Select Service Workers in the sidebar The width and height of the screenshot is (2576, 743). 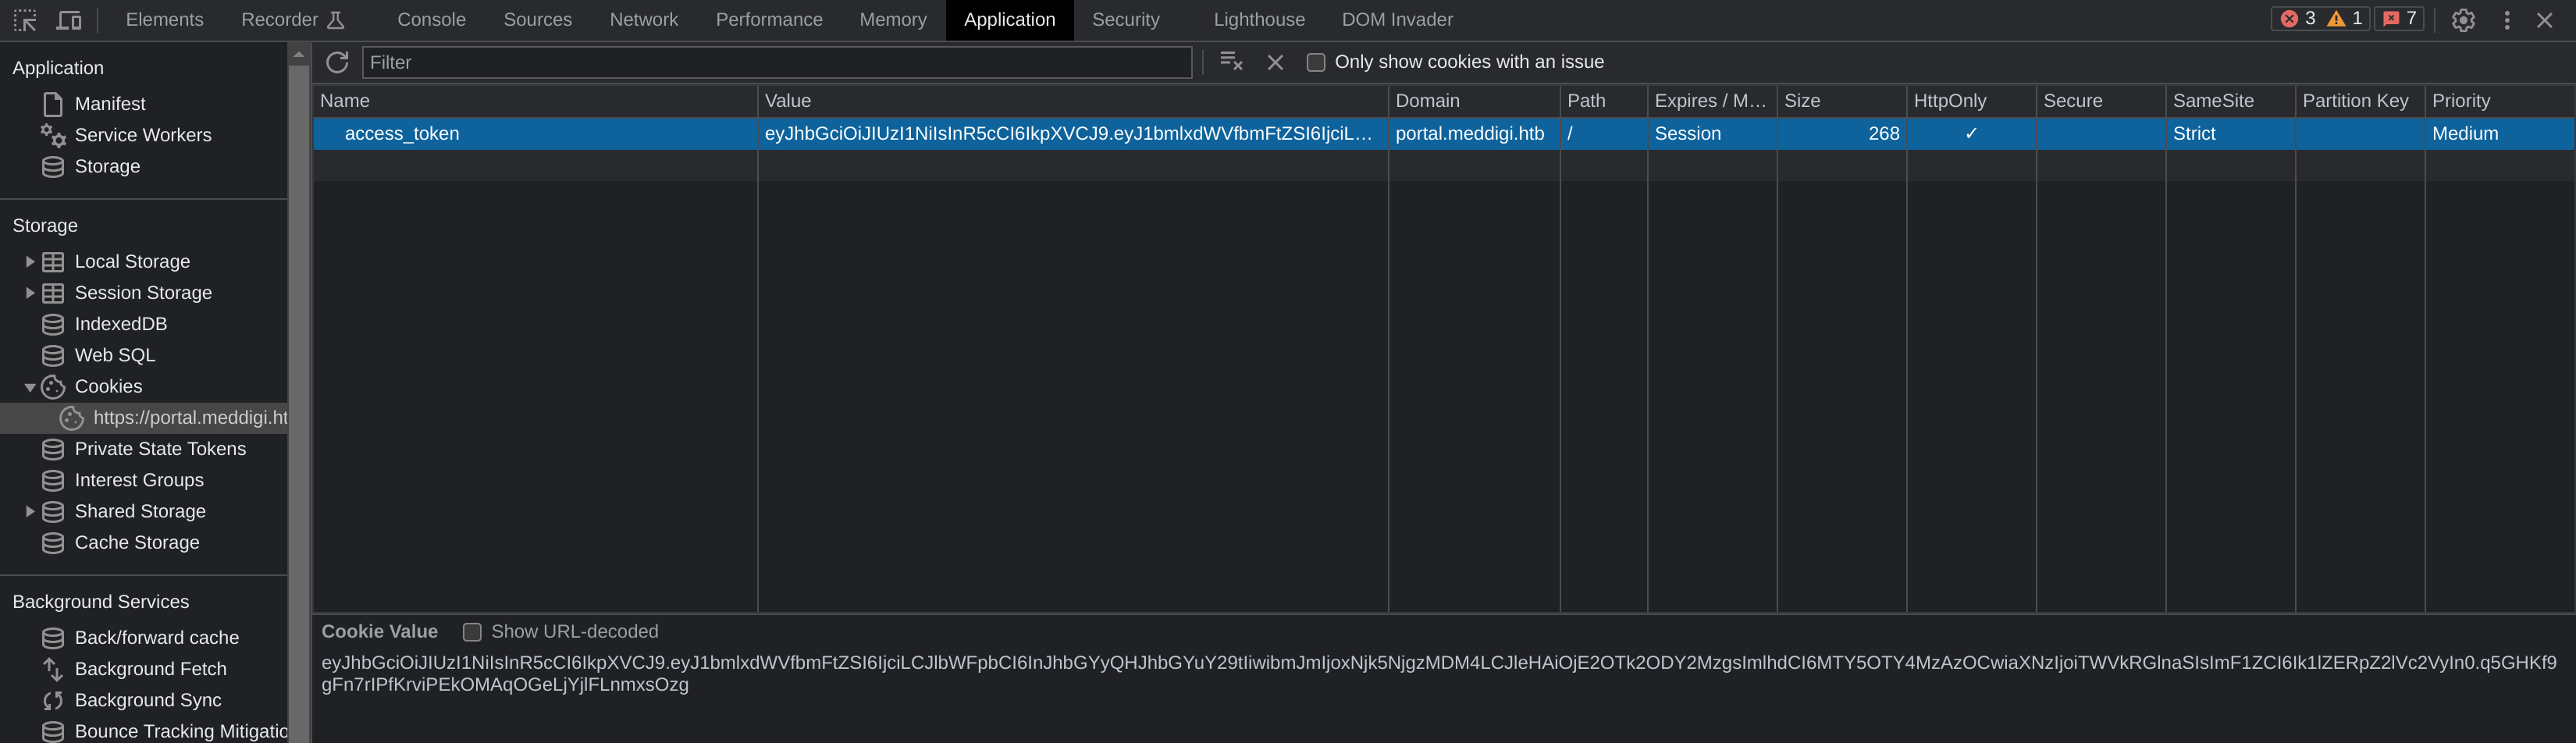143,135
